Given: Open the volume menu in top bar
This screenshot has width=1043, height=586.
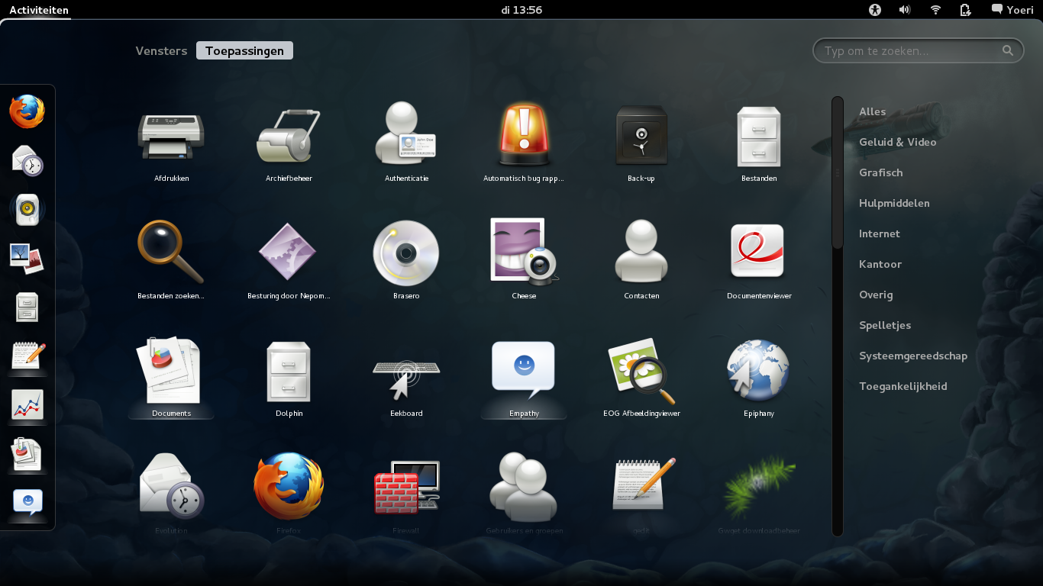Looking at the screenshot, I should [x=905, y=10].
